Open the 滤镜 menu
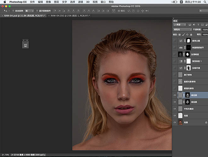Viewport: 208px width, 157px height. click(81, 2)
